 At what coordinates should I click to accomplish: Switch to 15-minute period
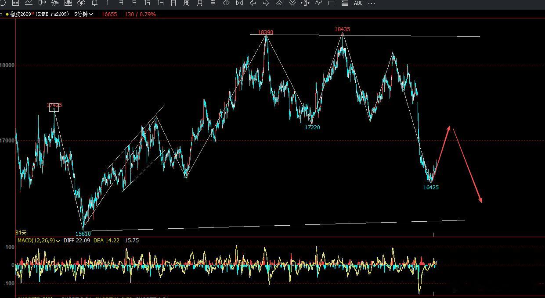[x=148, y=3]
